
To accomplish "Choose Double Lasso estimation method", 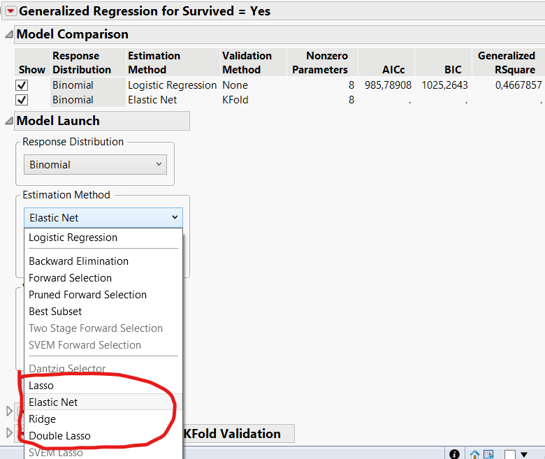I will click(x=59, y=436).
